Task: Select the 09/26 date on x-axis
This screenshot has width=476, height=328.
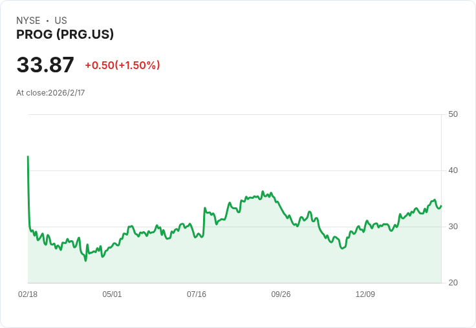Action: [x=281, y=294]
